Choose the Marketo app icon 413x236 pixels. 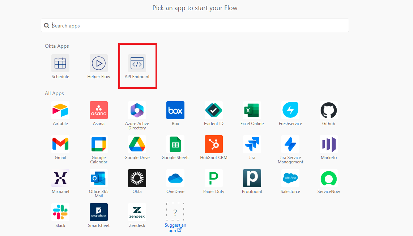point(329,144)
